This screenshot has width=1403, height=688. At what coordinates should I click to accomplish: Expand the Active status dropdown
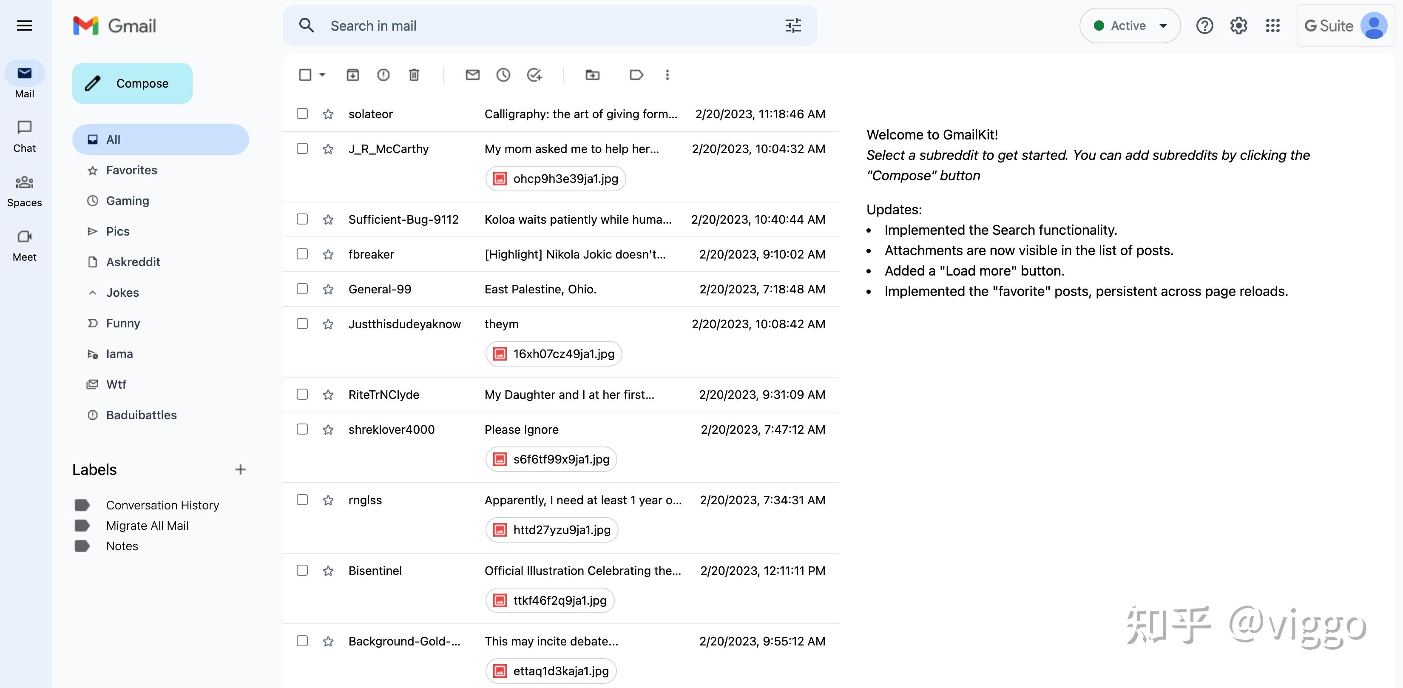(1163, 26)
